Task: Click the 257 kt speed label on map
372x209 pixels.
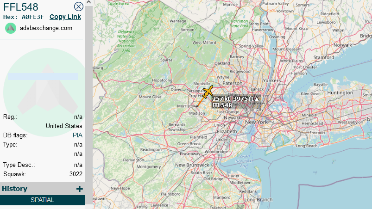Action: (x=221, y=98)
